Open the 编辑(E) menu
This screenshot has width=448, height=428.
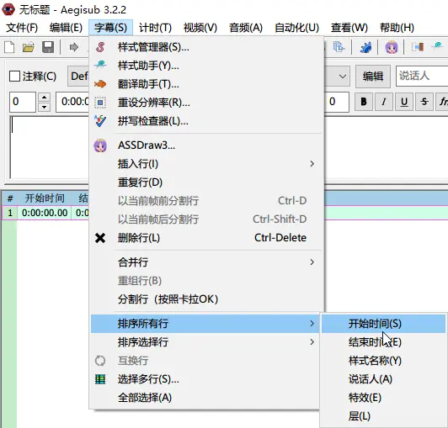point(66,28)
